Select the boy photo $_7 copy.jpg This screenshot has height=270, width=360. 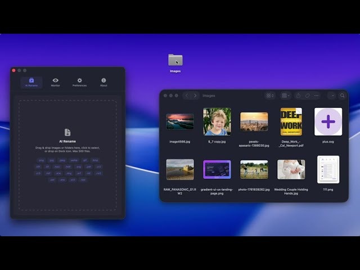pos(217,121)
